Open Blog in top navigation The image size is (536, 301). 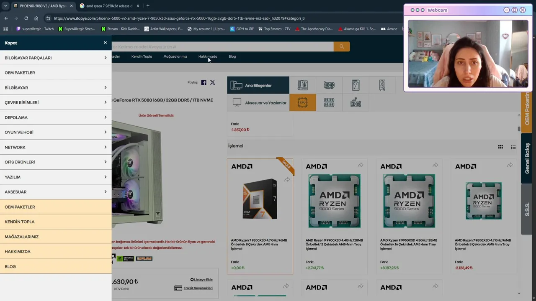(x=232, y=56)
